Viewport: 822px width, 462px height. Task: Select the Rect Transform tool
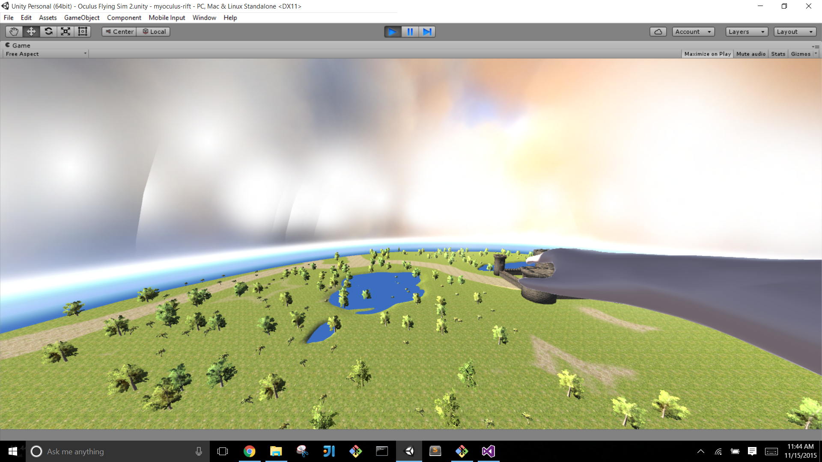pos(83,32)
